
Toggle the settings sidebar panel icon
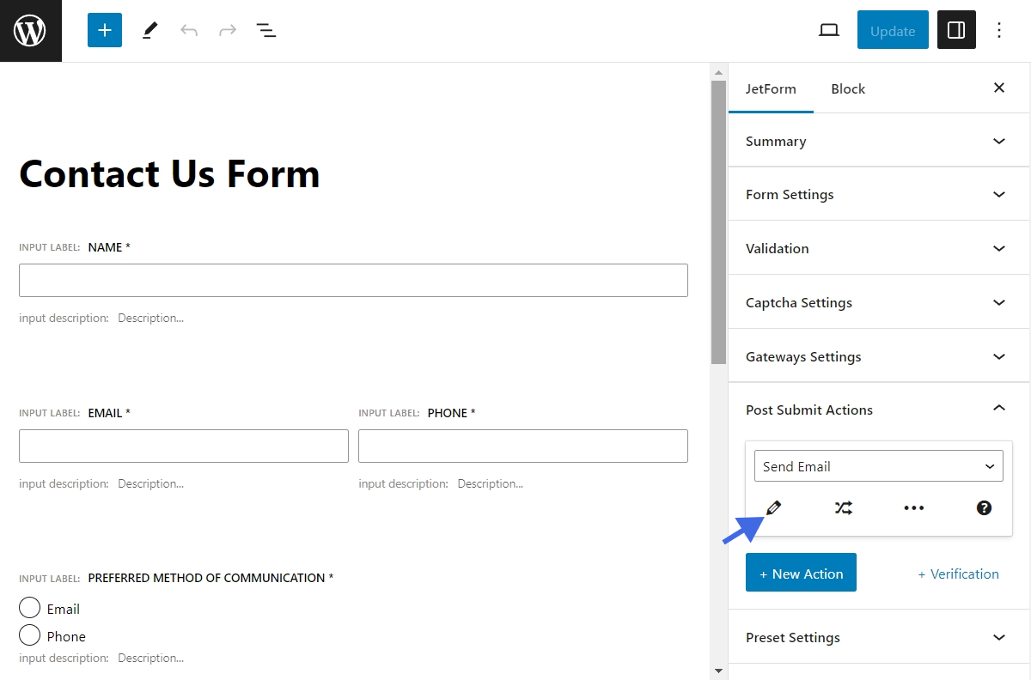[x=956, y=30]
